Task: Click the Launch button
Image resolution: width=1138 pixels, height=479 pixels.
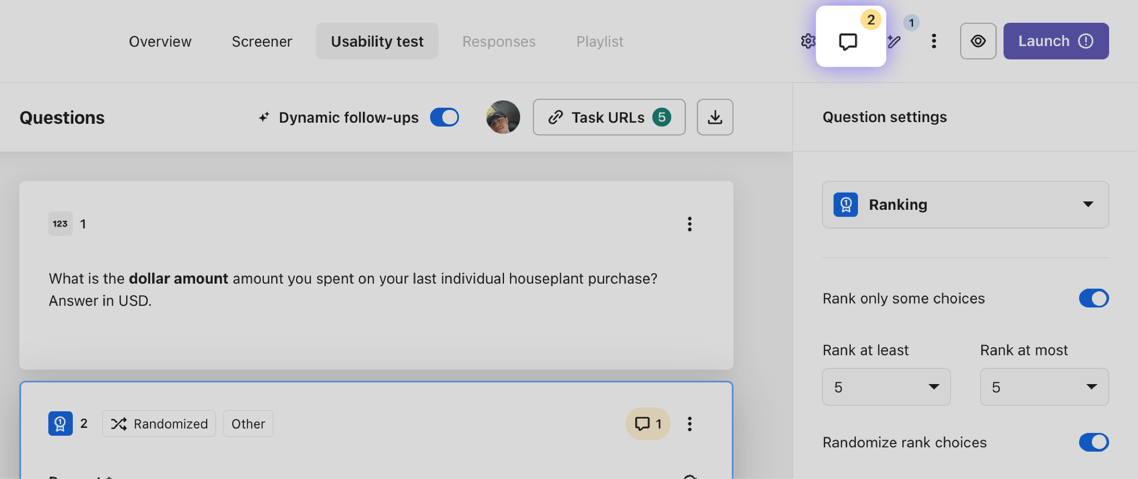Action: tap(1056, 41)
